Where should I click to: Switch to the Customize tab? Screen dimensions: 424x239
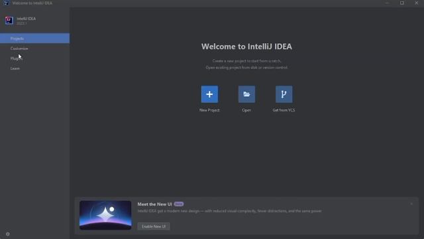coord(34,48)
